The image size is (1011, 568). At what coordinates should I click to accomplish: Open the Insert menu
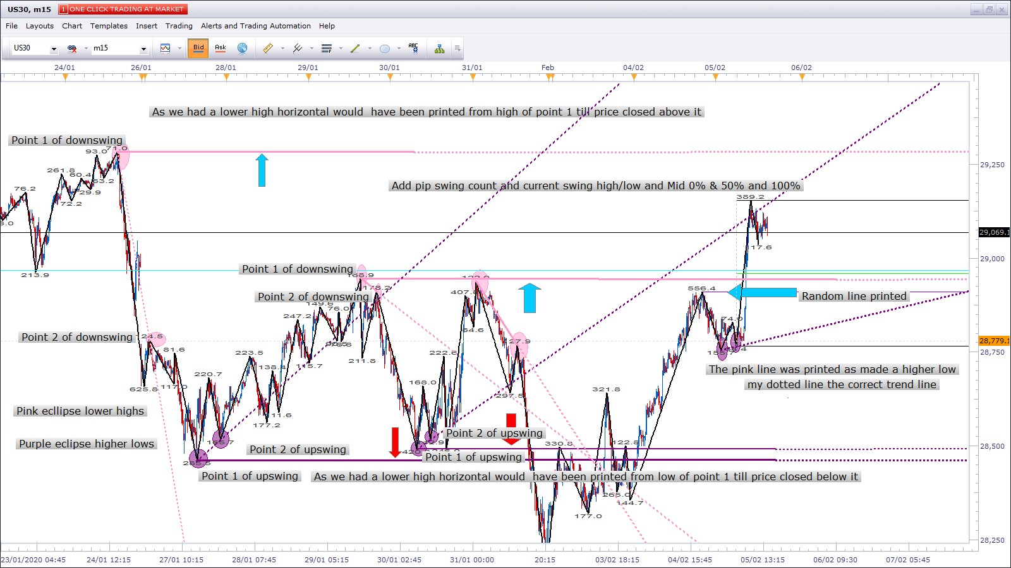pos(147,26)
